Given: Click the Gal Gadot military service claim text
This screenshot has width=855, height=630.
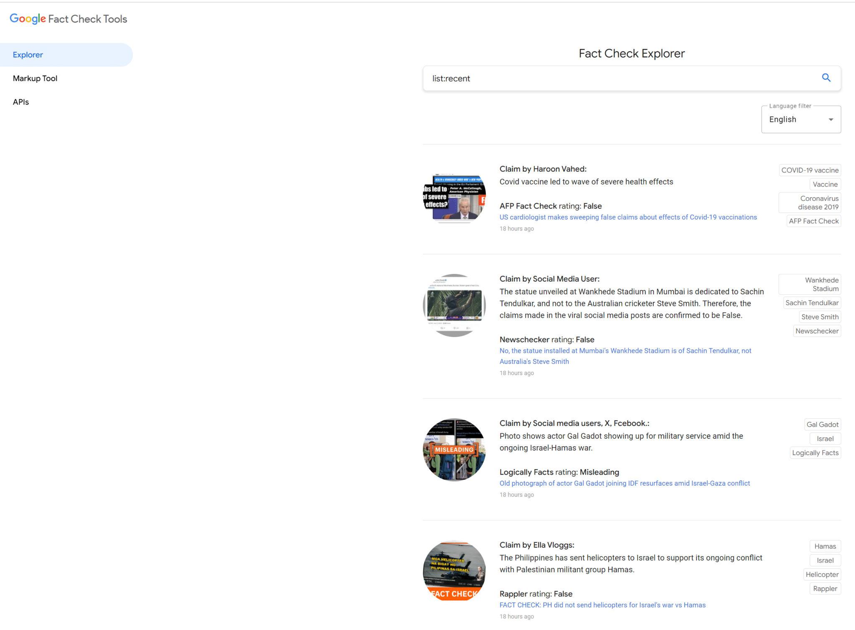Looking at the screenshot, I should [621, 442].
